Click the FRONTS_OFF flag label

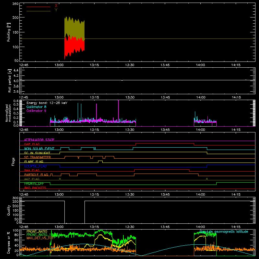[x=34, y=184]
